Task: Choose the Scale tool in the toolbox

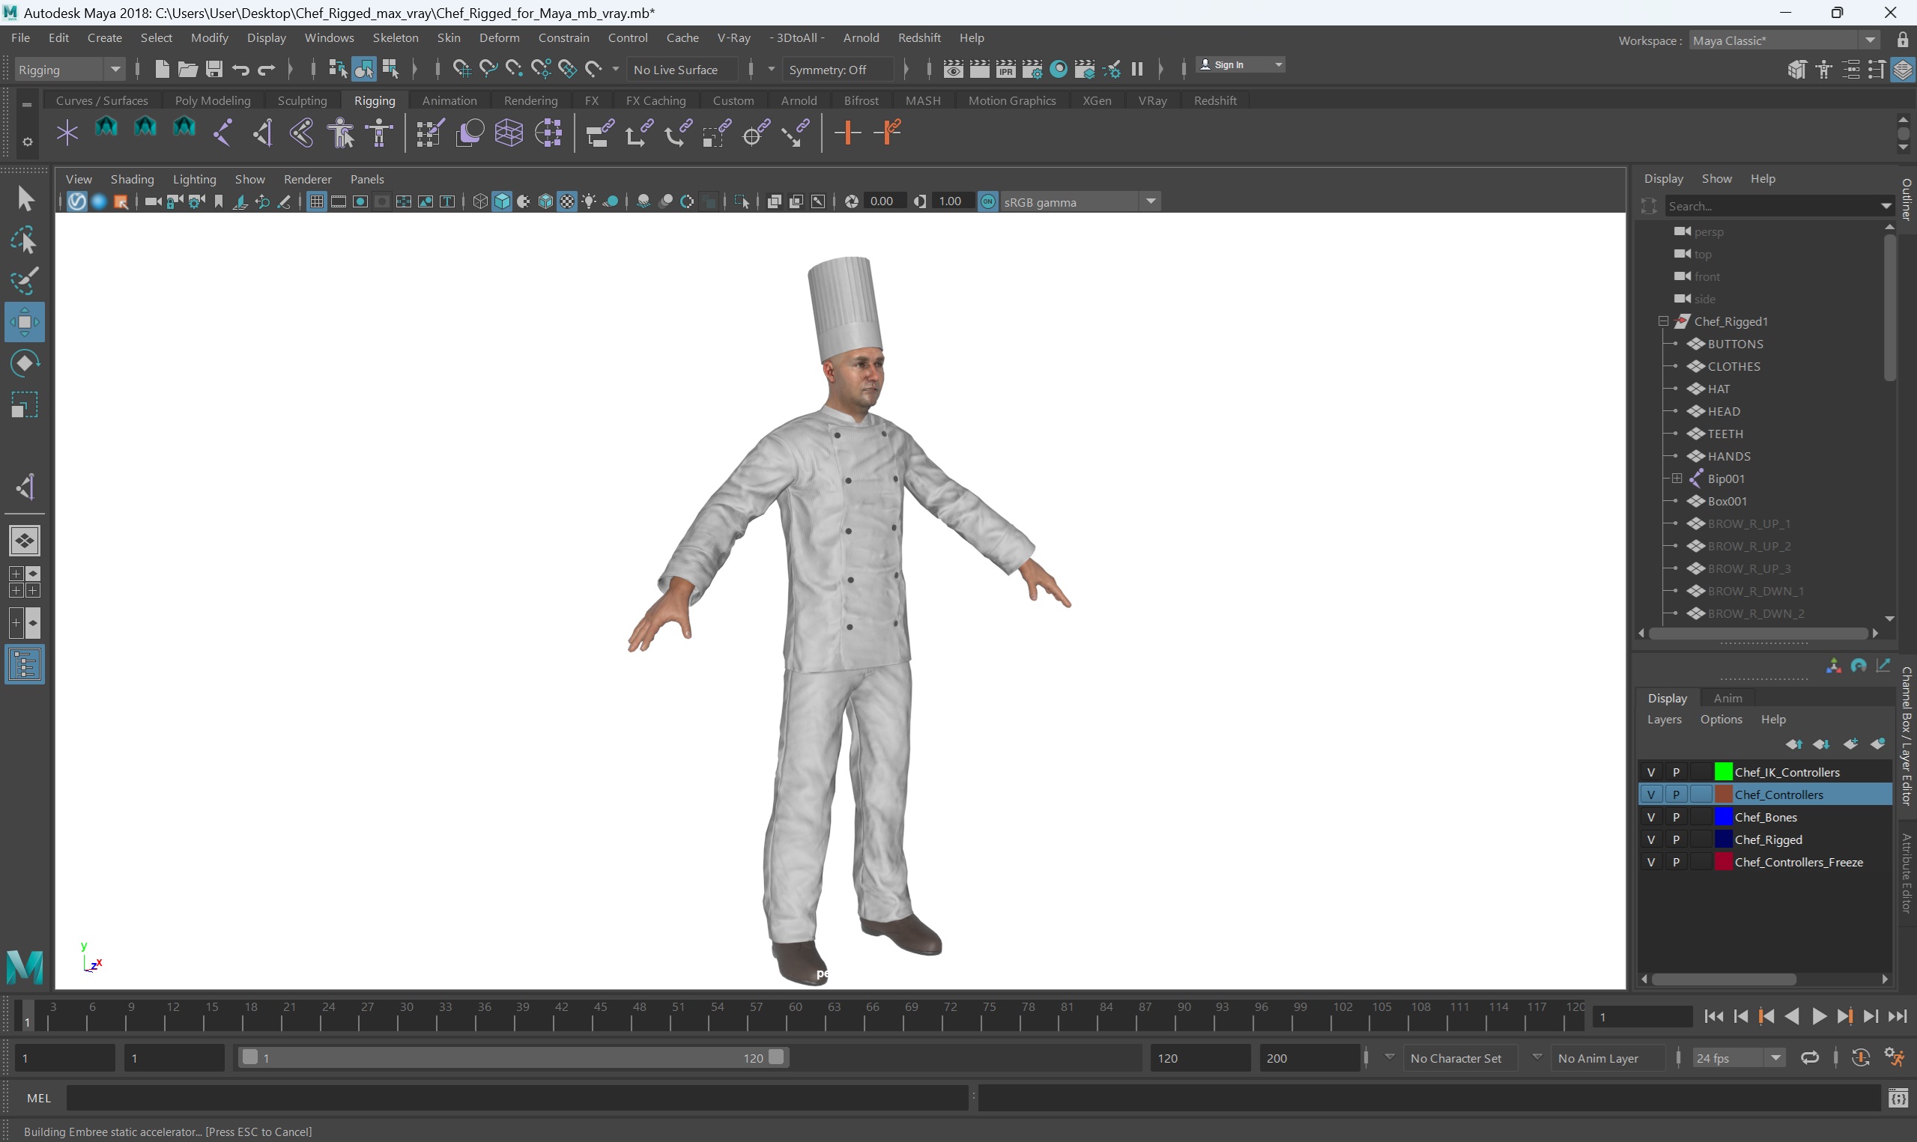Action: (25, 405)
